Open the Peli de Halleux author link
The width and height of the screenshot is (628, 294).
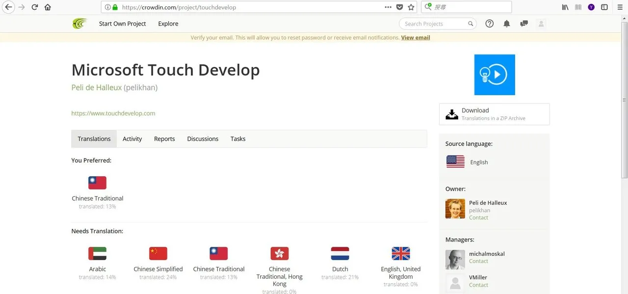click(x=97, y=87)
